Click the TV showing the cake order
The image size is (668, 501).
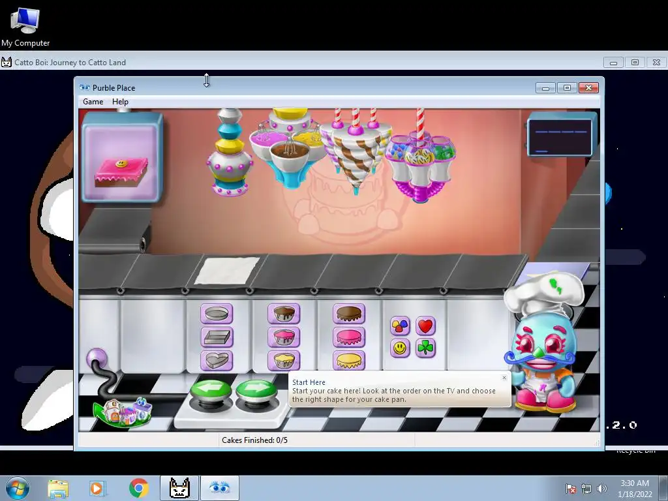pyautogui.click(x=122, y=157)
